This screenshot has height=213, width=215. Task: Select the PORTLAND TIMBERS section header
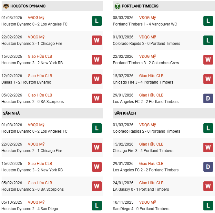pyautogui.click(x=140, y=6)
